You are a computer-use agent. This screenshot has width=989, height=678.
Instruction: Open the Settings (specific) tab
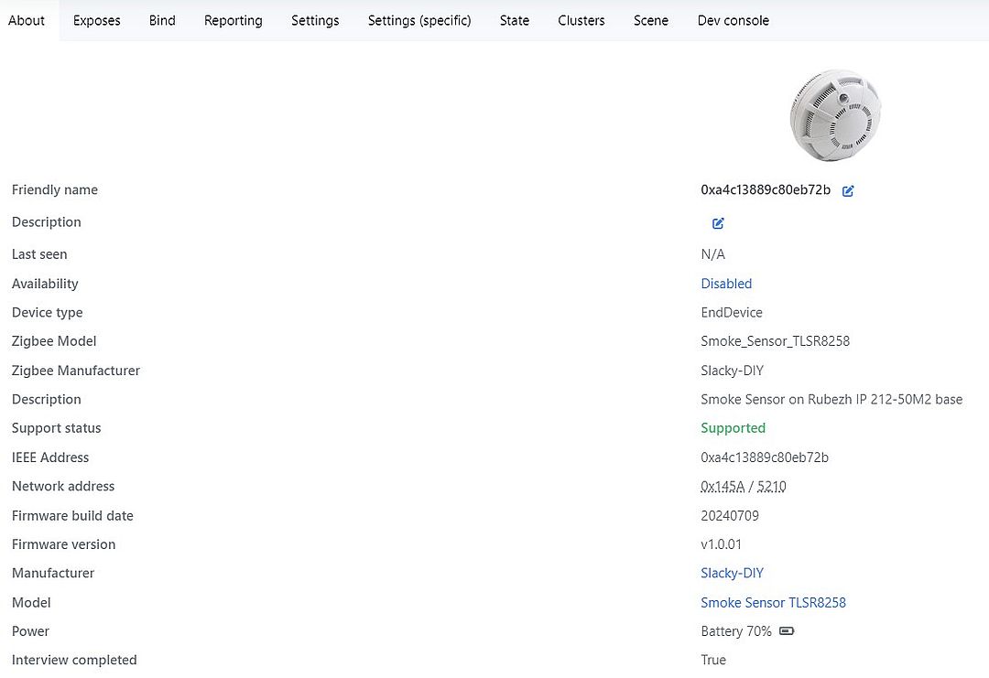pyautogui.click(x=419, y=20)
